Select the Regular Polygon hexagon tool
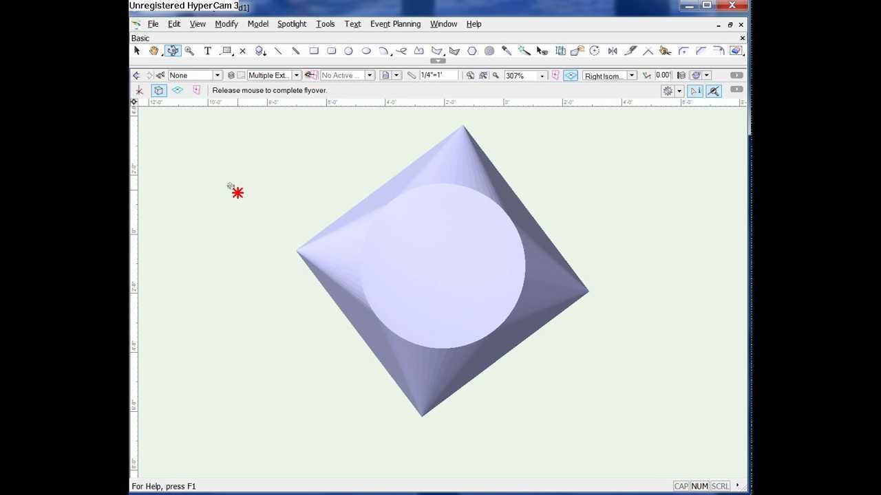 [472, 51]
